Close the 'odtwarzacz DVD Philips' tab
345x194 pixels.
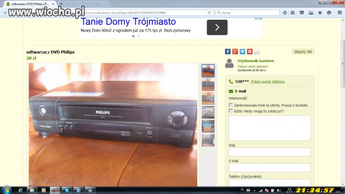[53, 4]
